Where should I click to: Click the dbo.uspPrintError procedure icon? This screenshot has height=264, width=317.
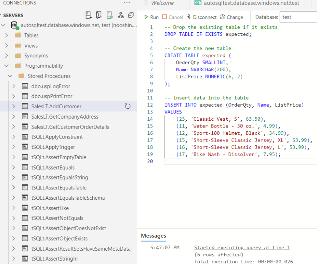[x=25, y=96]
